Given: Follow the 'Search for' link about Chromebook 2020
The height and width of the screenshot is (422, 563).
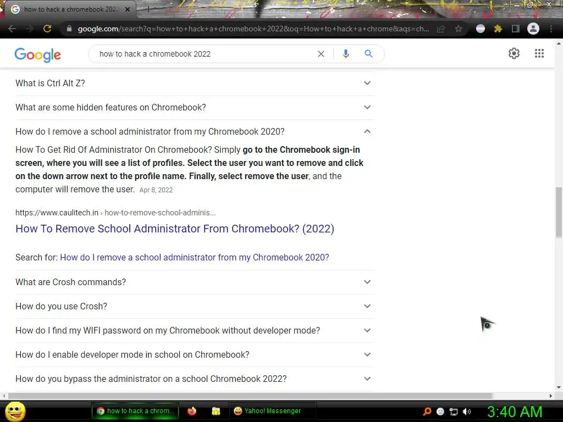Looking at the screenshot, I should pyautogui.click(x=194, y=257).
